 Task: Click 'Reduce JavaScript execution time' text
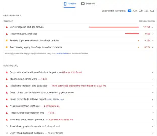[x=27, y=113]
